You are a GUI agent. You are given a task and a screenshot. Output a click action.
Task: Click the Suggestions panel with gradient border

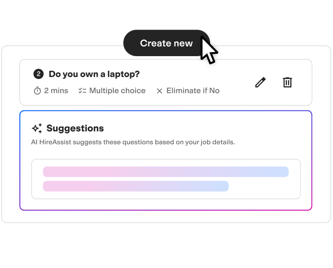[x=166, y=160]
